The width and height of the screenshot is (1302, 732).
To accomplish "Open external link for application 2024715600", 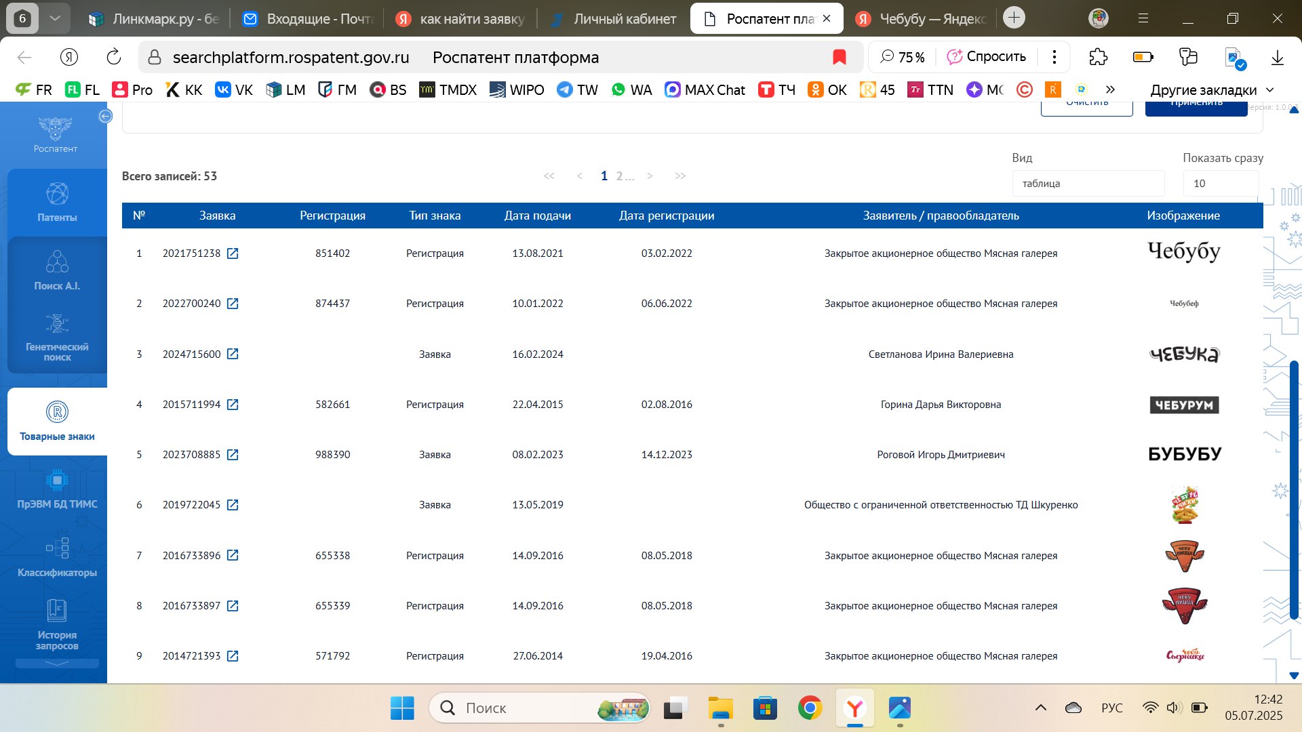I will (233, 354).
